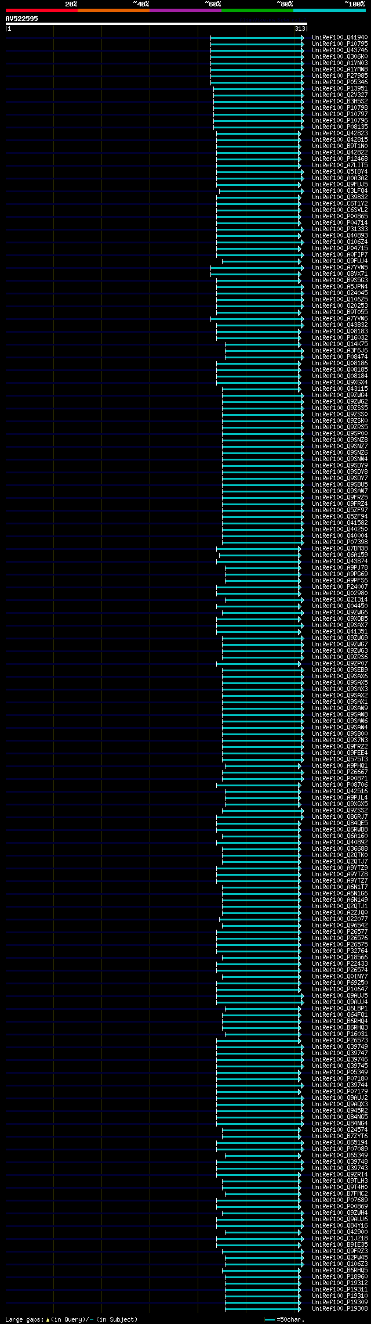Click the cyan alignment bar for UniRef100_Q41940
Image resolution: width=371 pixels, height=1324 pixels.
click(x=257, y=37)
